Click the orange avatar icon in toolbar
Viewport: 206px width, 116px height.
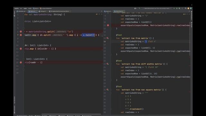[x=188, y=8]
